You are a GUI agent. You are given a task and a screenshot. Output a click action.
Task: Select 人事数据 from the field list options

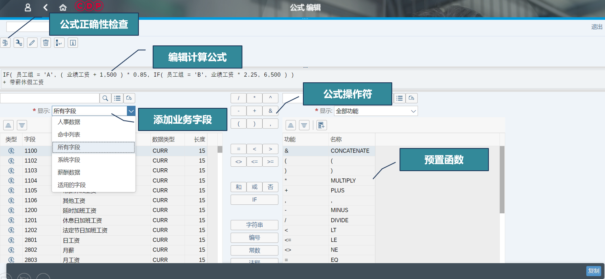click(x=69, y=122)
